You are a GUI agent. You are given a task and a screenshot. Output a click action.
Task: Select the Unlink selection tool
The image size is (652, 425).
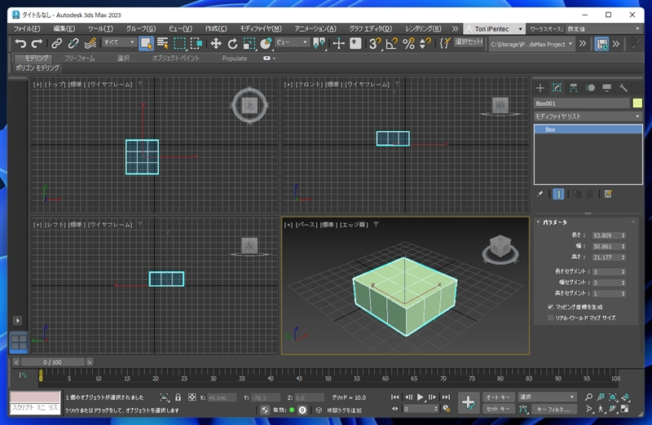click(73, 43)
